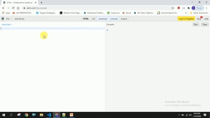This screenshot has width=210, height=118.
Task: Open Windows taskbar search
Action: (11, 115)
